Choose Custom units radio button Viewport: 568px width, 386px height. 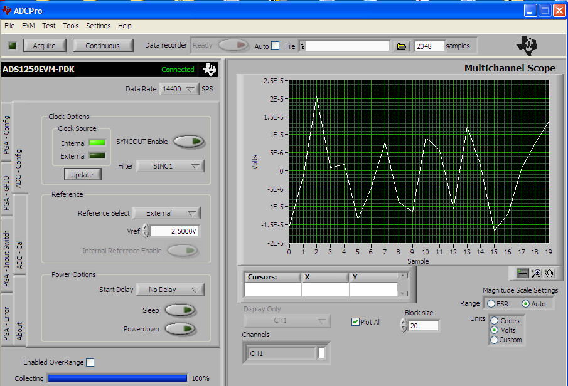coord(494,340)
